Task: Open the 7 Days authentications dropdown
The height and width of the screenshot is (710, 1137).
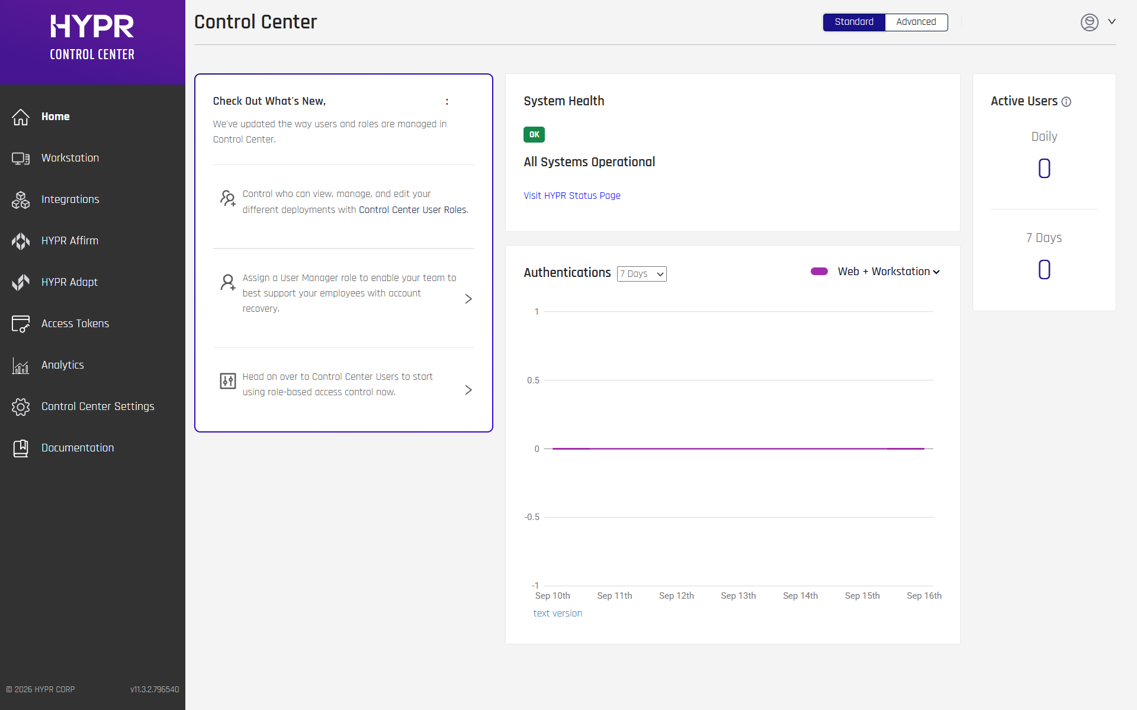Action: 642,274
